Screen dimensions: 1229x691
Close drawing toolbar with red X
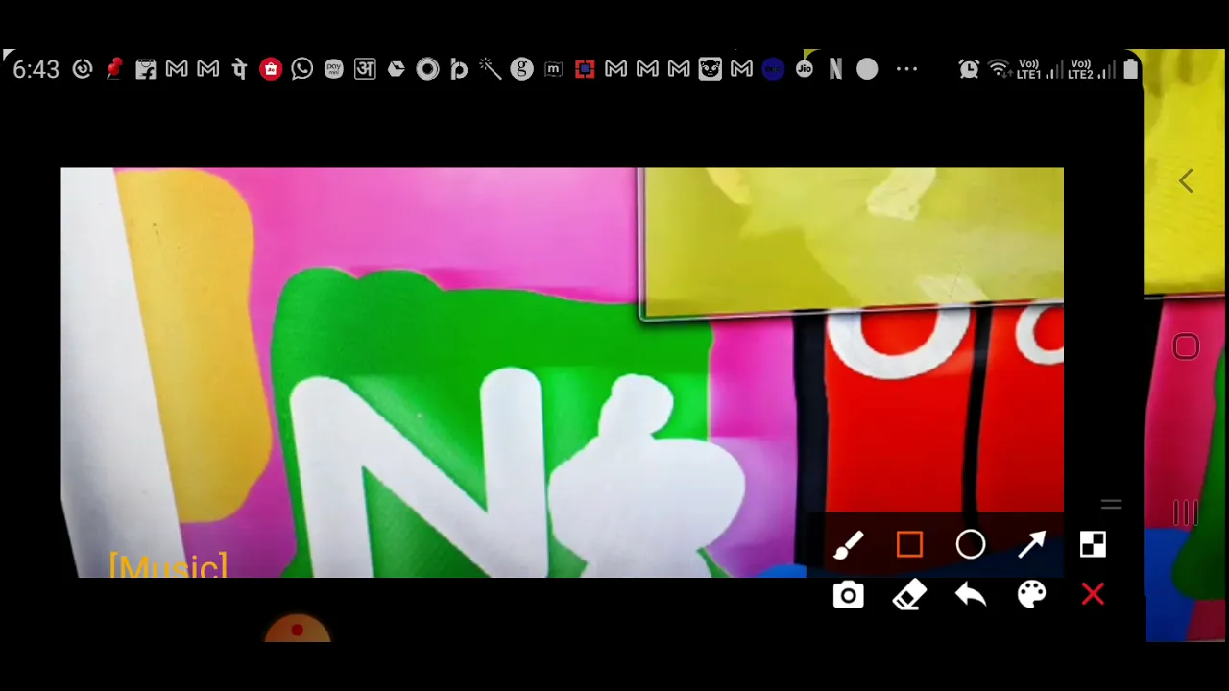click(1093, 596)
